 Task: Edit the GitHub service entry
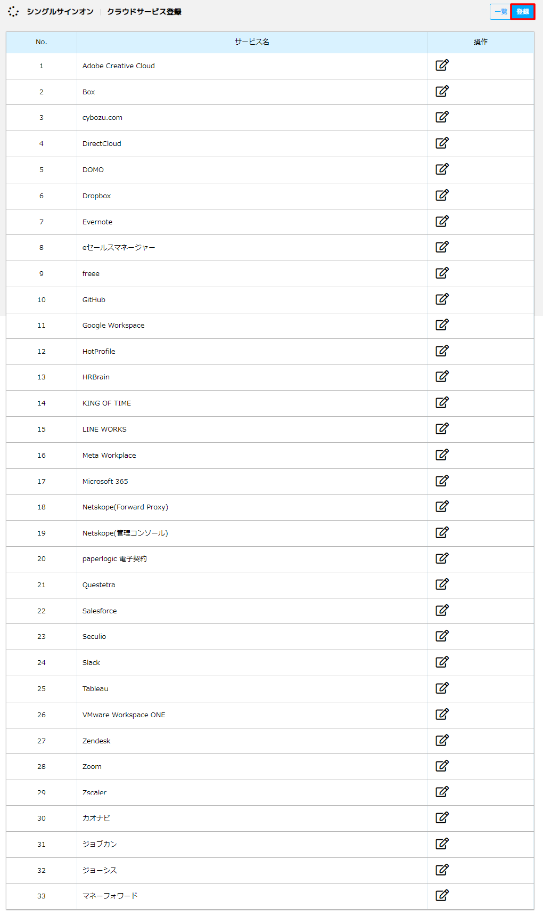point(442,299)
